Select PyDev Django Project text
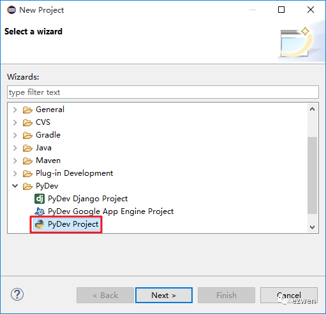This screenshot has height=314, width=326. tap(87, 199)
